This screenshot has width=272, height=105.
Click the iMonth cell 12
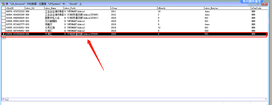click(x=181, y=28)
